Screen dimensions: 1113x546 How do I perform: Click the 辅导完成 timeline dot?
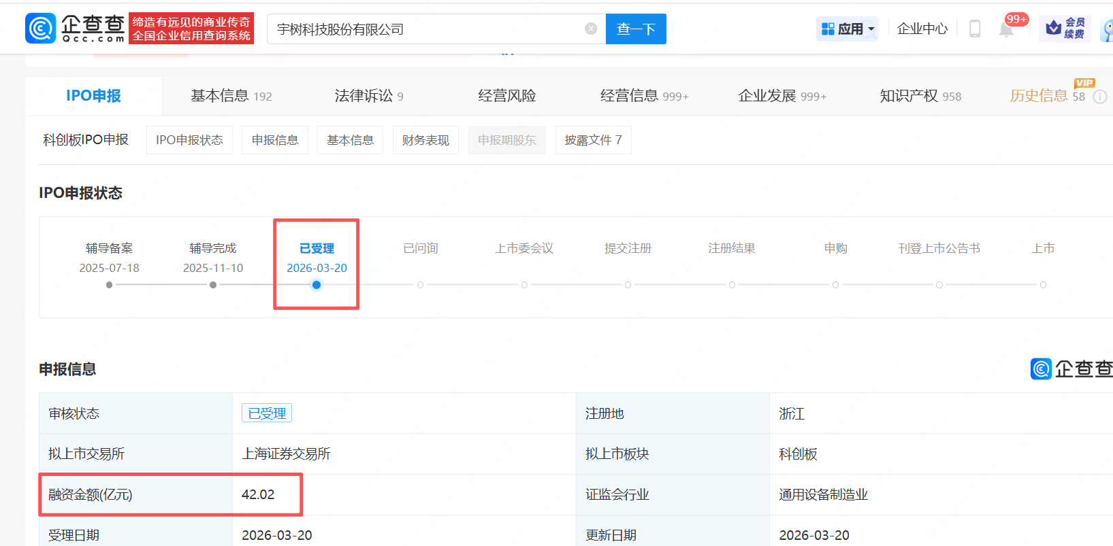click(213, 285)
